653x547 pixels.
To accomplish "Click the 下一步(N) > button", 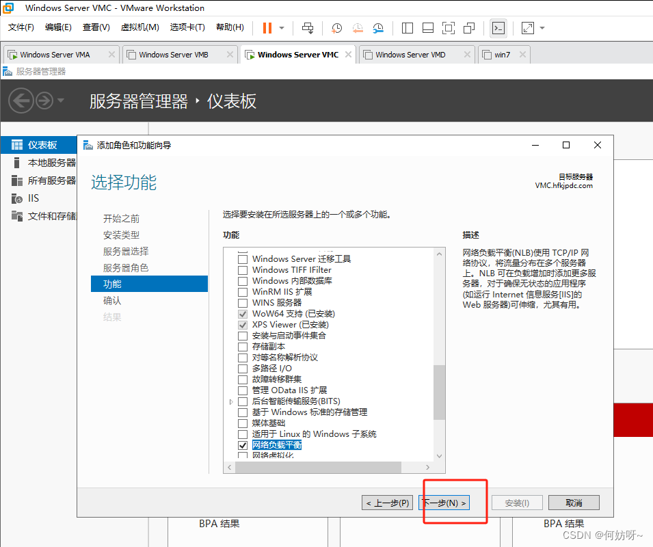I will tap(444, 503).
